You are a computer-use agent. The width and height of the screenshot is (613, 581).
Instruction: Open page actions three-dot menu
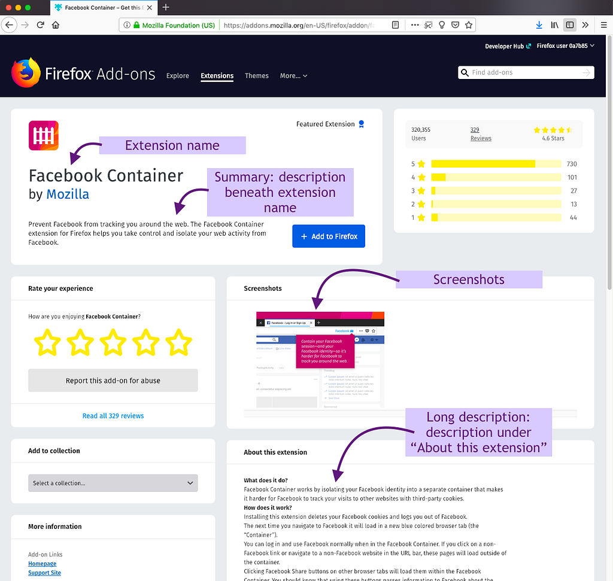pos(415,25)
